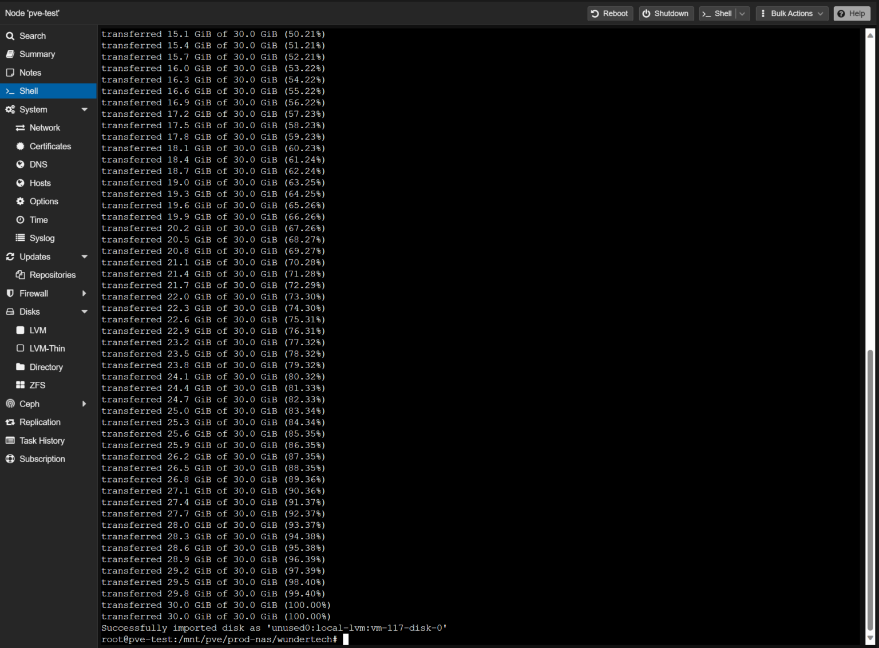Open the Hosts file editor

point(40,183)
